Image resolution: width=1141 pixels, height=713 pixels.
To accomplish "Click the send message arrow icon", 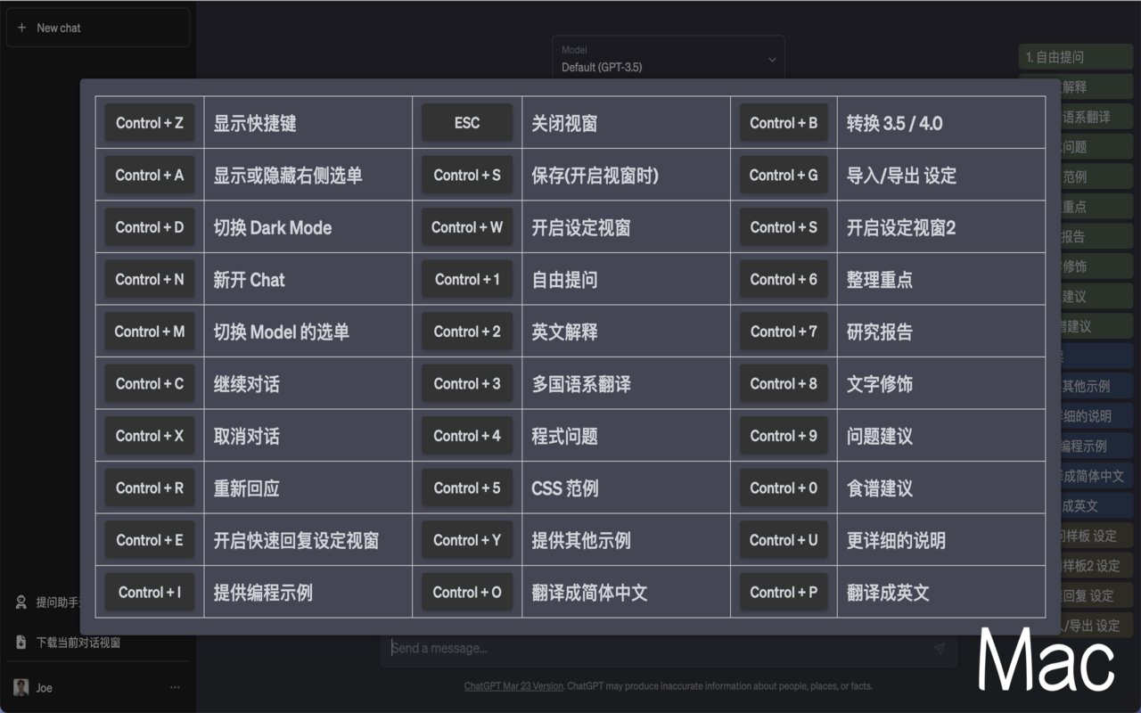I will coord(939,649).
